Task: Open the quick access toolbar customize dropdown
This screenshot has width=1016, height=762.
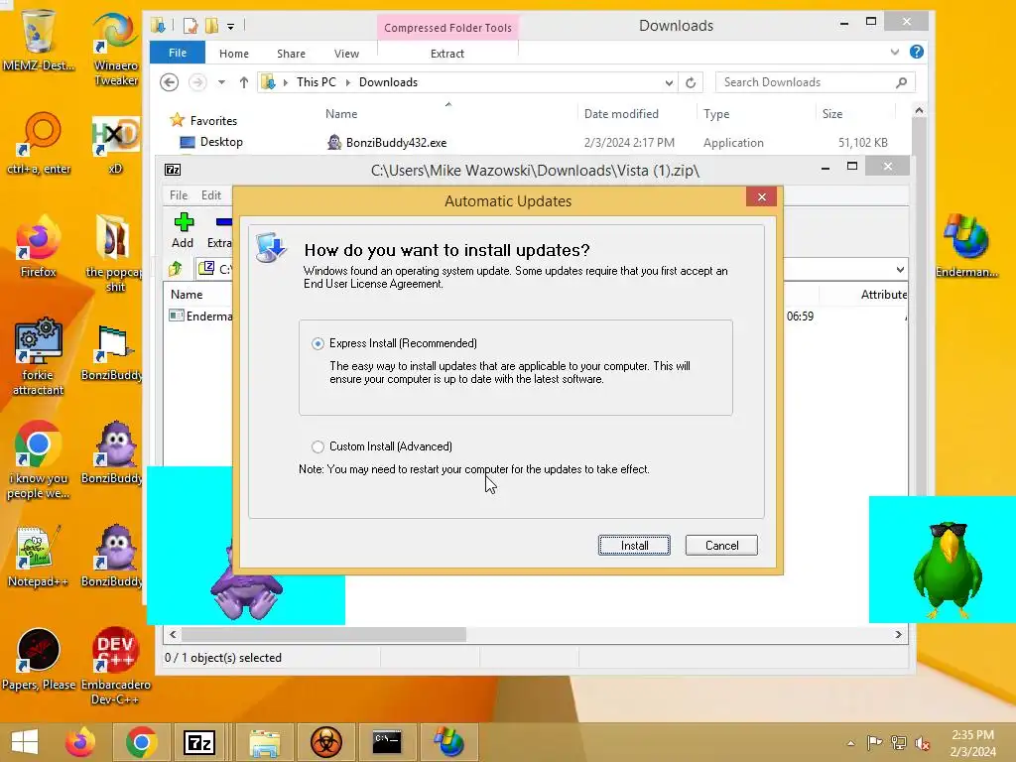Action: coord(230,27)
